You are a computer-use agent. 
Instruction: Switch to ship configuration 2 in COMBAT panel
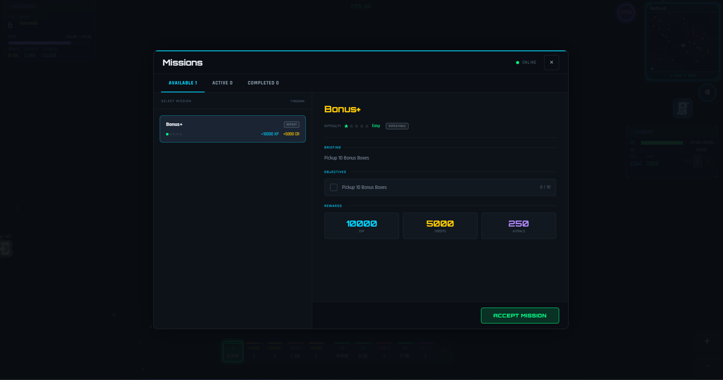(x=709, y=161)
